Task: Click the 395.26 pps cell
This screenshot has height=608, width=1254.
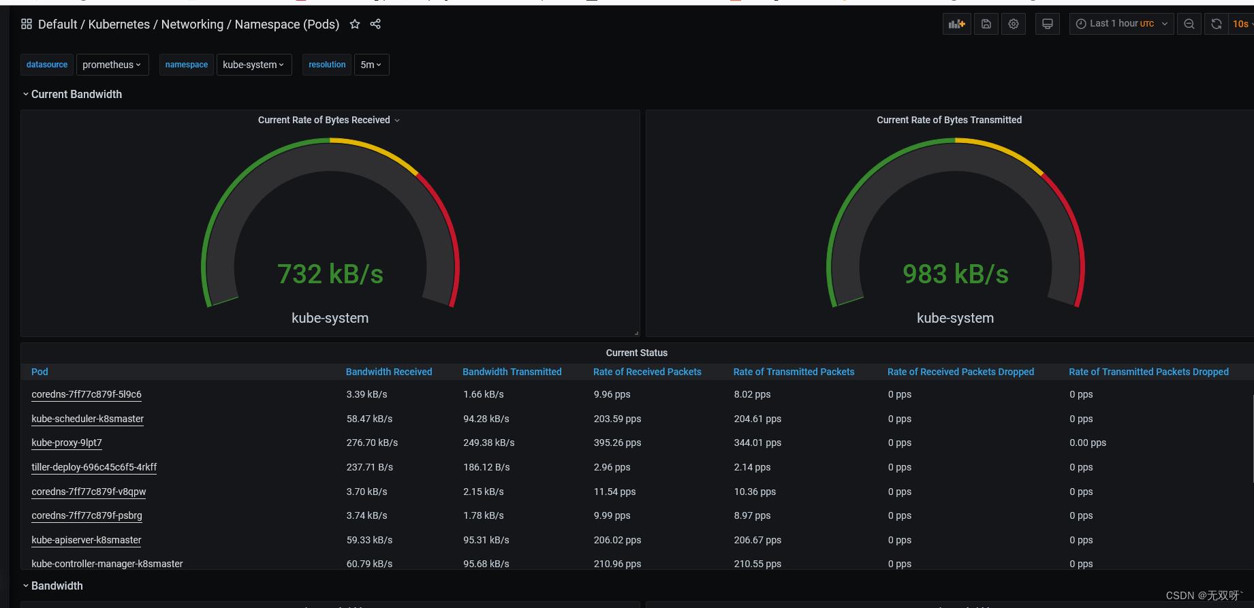Action: coord(617,443)
